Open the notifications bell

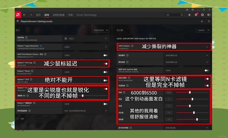[196, 15]
